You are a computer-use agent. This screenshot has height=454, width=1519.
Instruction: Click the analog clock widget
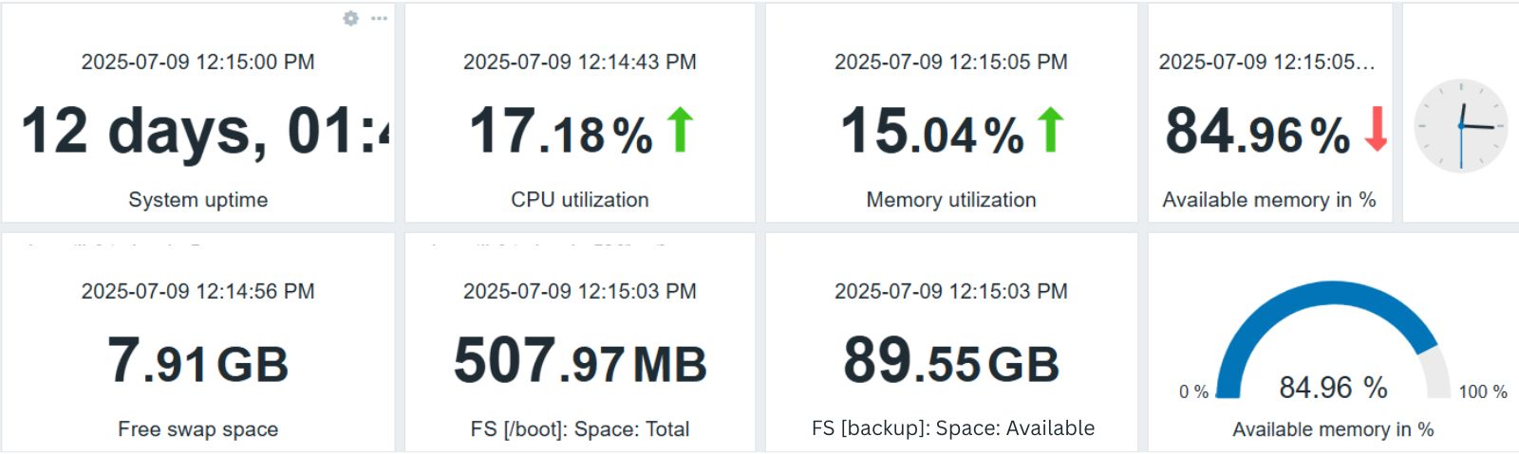[x=1461, y=126]
